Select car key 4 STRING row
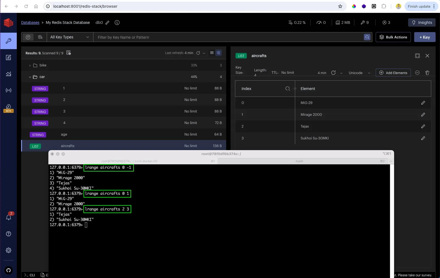 pos(124,123)
